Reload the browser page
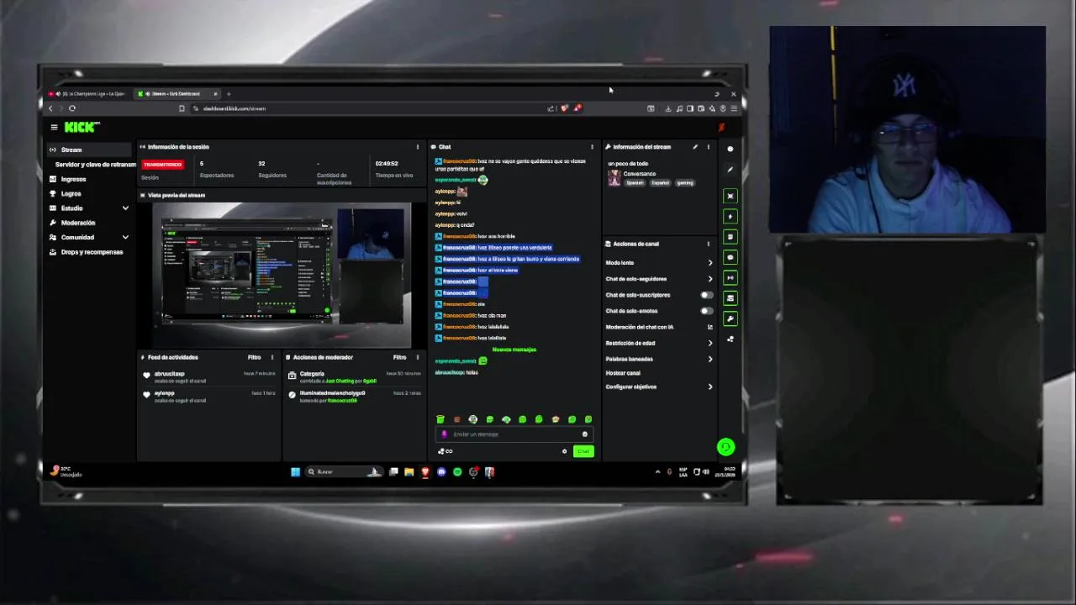 (72, 108)
